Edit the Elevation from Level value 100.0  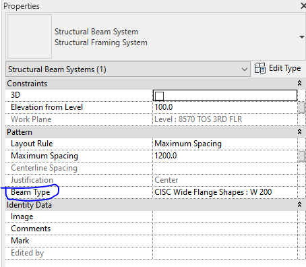225,107
